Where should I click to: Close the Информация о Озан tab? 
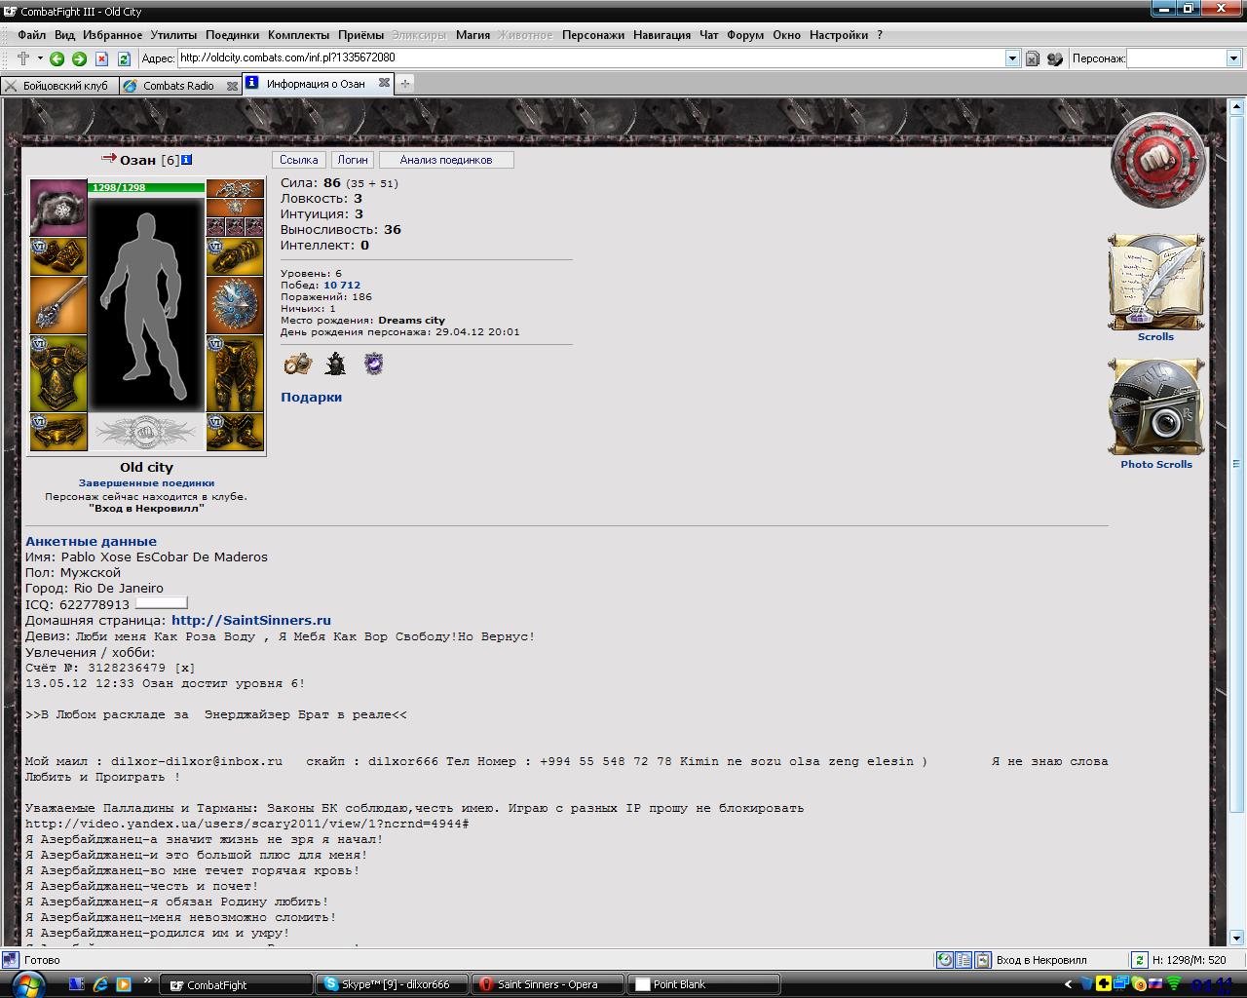pos(384,84)
